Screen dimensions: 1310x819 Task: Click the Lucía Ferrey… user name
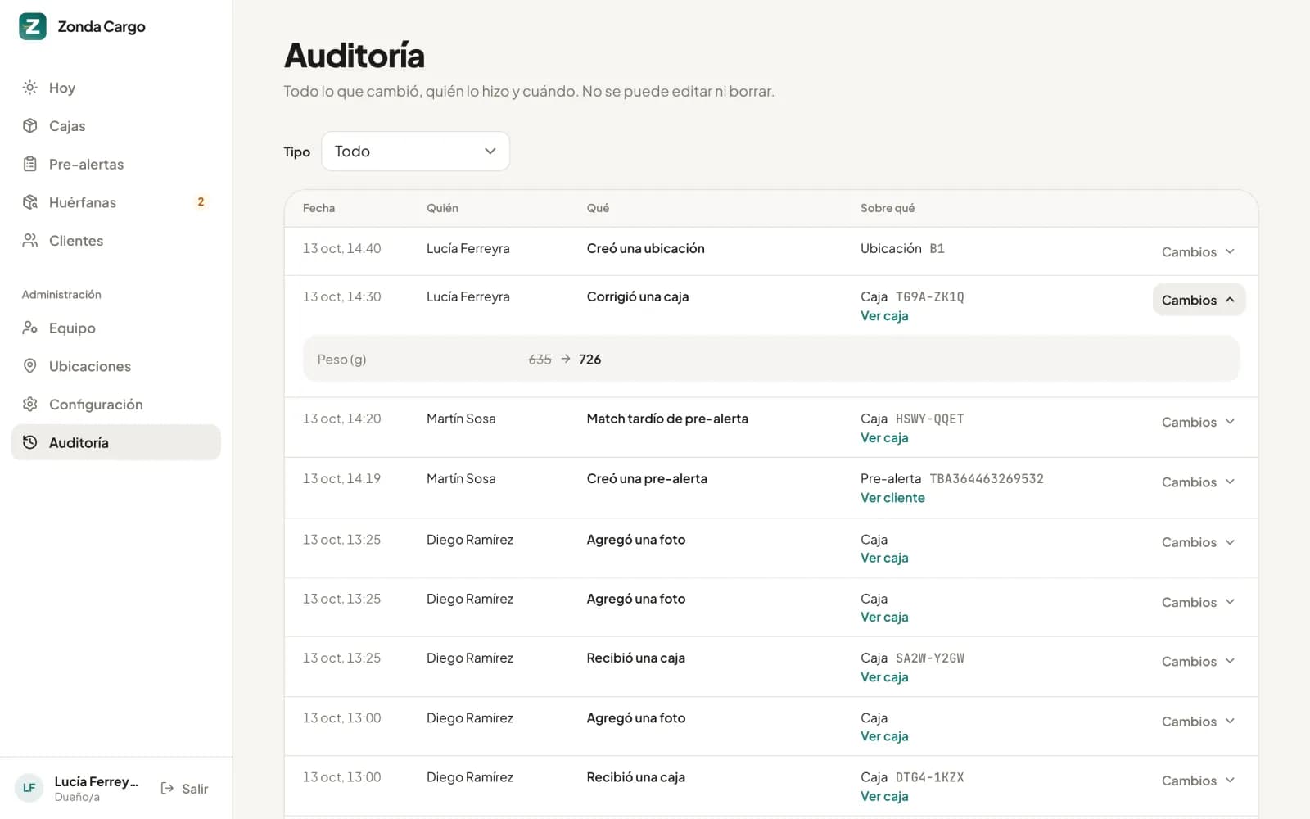(x=96, y=781)
